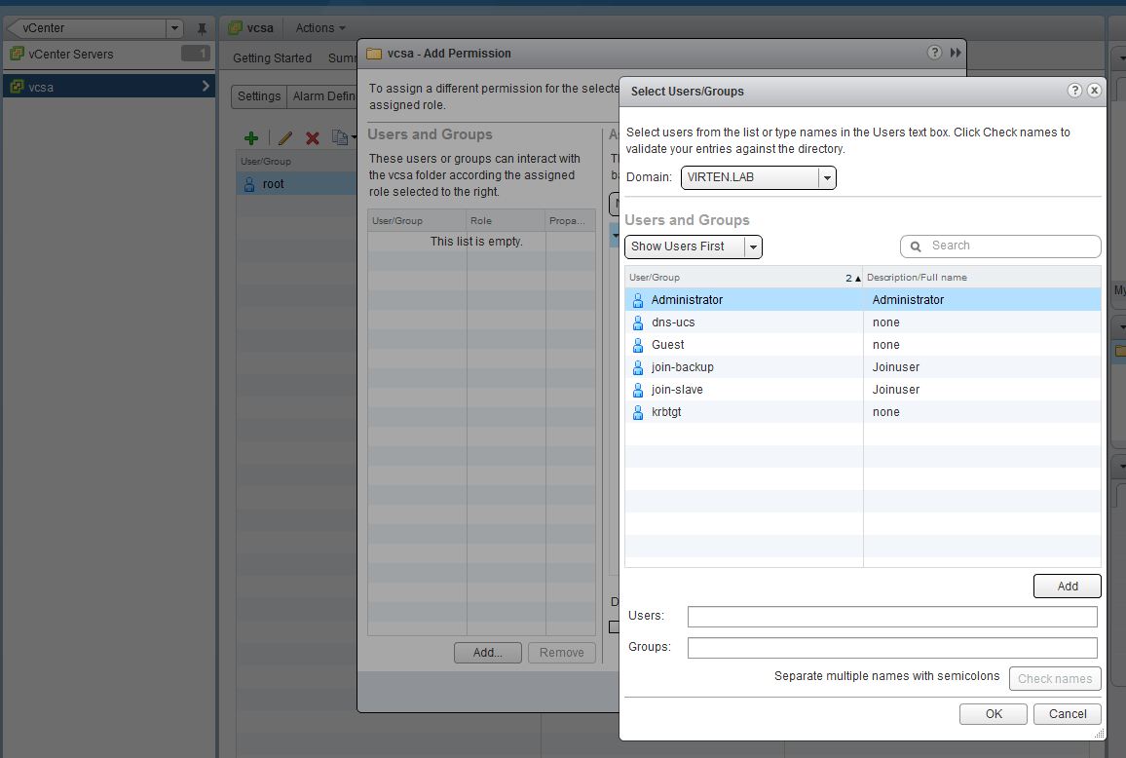Image resolution: width=1126 pixels, height=758 pixels.
Task: Switch to the Getting Started tab
Action: (x=272, y=58)
